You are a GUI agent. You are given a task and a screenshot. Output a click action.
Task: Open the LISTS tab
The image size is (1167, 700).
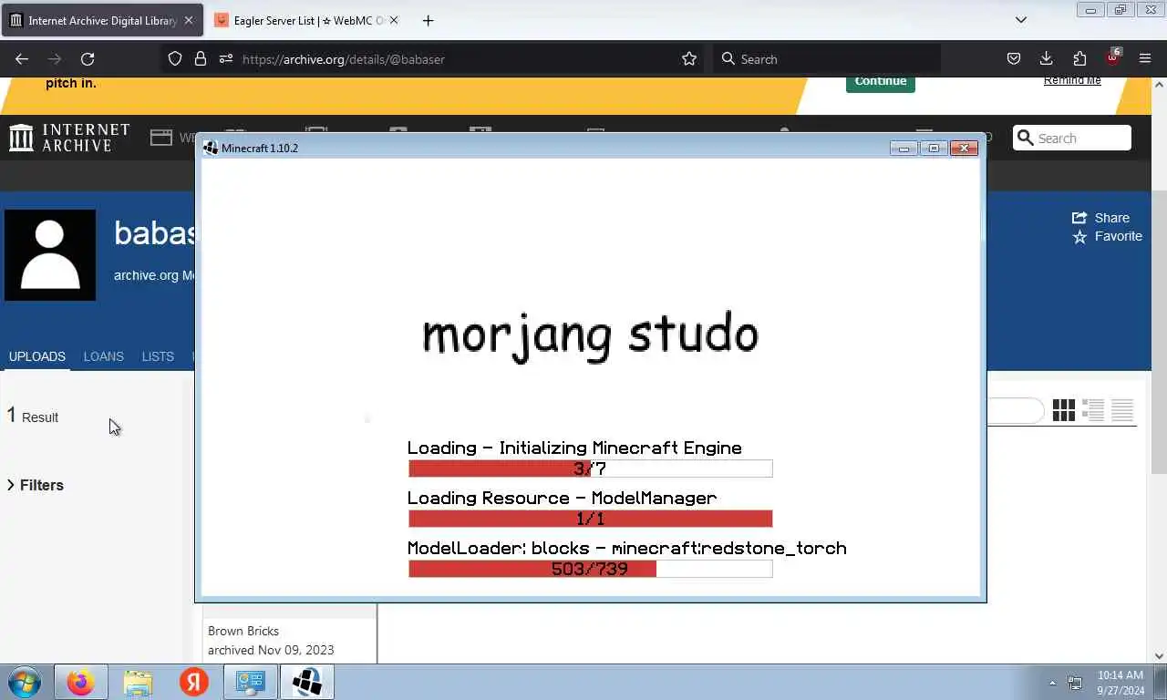[158, 356]
